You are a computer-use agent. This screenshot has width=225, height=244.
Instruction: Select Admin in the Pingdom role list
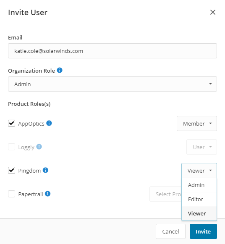tap(199, 185)
